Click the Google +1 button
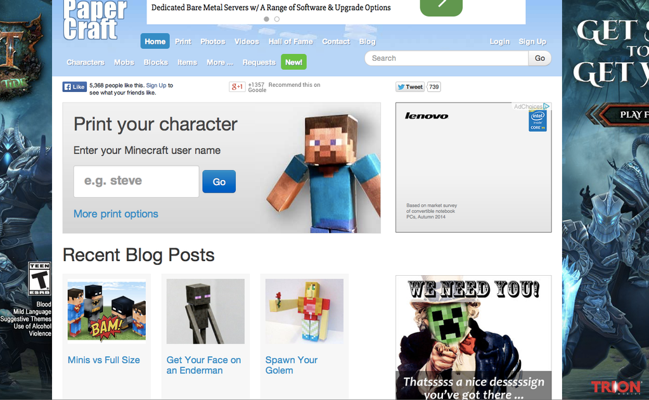649x400 pixels. (x=237, y=87)
